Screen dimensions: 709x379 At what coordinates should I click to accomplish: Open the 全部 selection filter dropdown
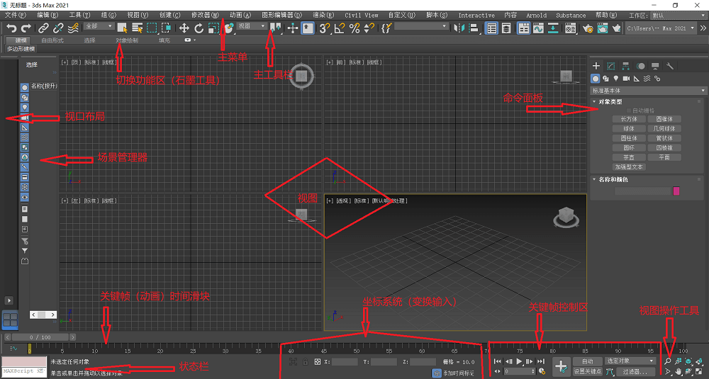click(98, 26)
